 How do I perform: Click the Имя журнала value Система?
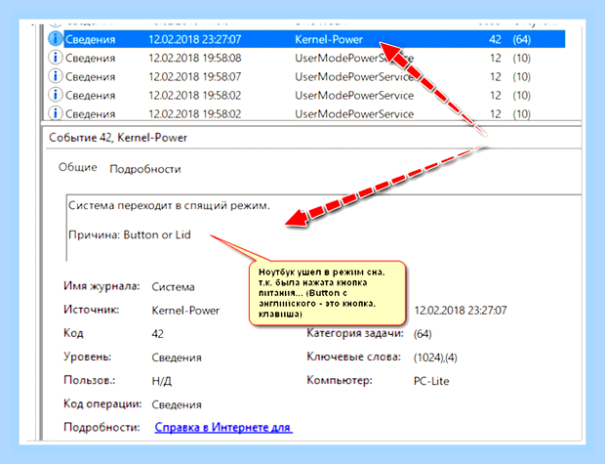173,287
